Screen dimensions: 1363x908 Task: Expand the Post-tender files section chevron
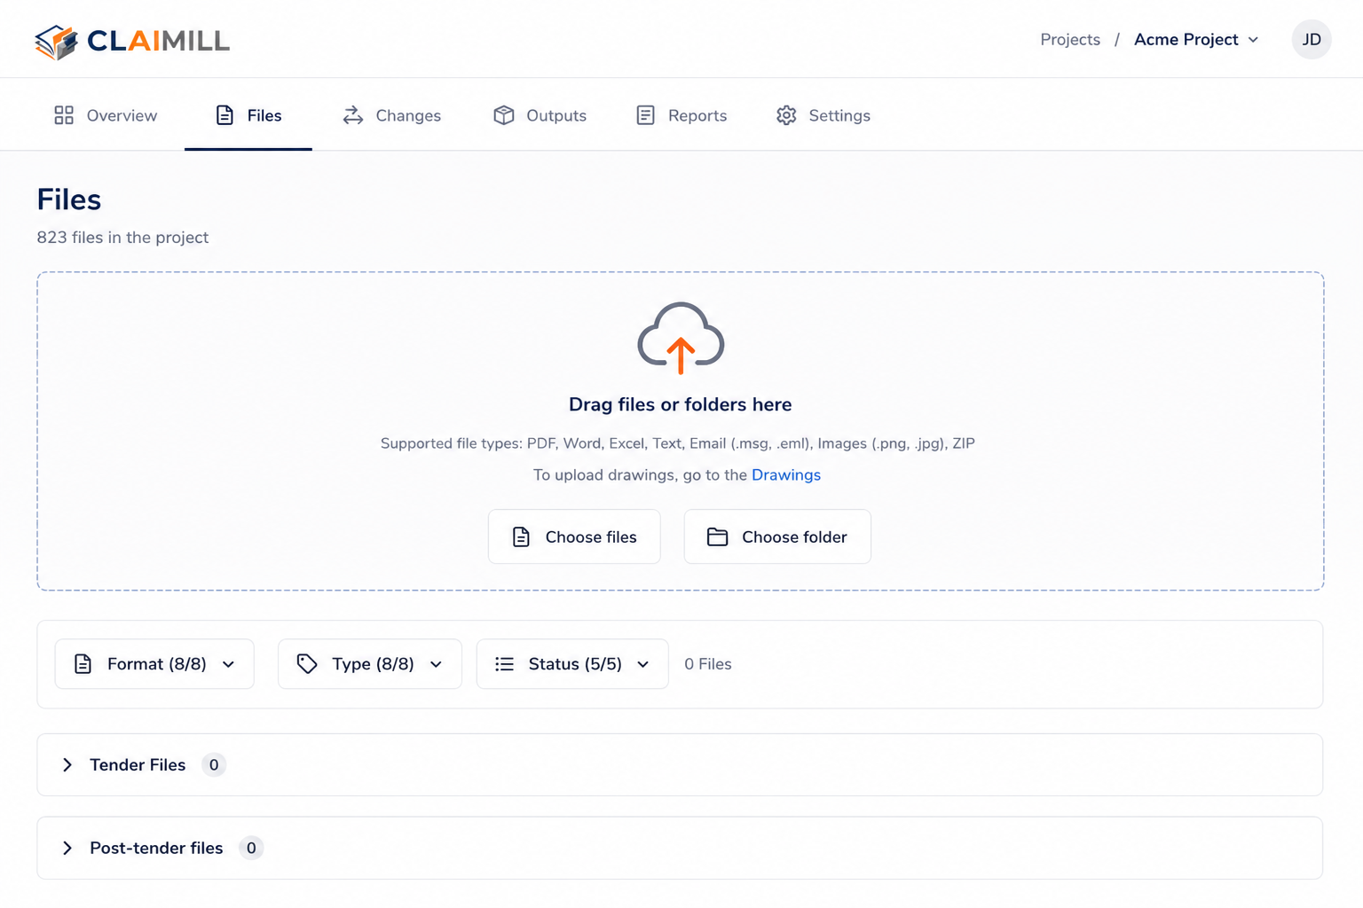click(67, 848)
